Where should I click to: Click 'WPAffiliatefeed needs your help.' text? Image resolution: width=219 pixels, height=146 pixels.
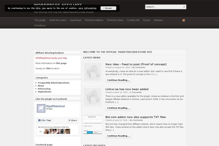pos(51,58)
